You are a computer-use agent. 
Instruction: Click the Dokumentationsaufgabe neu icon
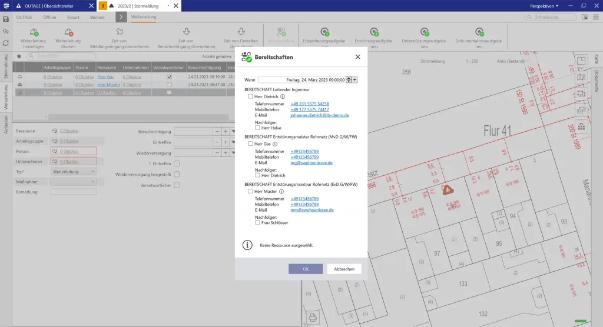pos(479,32)
